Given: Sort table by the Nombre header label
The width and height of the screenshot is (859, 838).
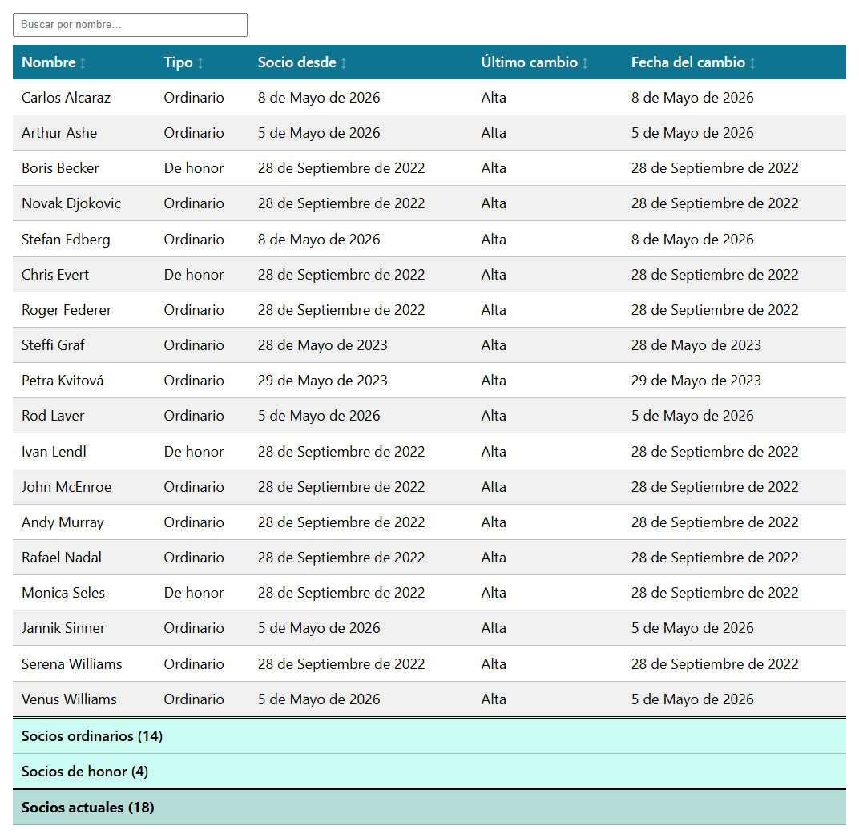Looking at the screenshot, I should (x=49, y=62).
